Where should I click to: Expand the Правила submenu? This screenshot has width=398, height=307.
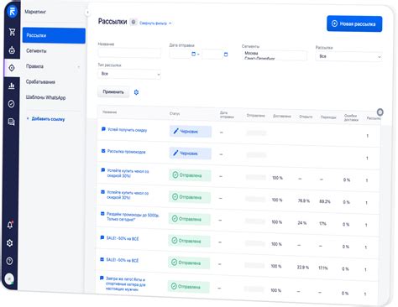(x=79, y=67)
